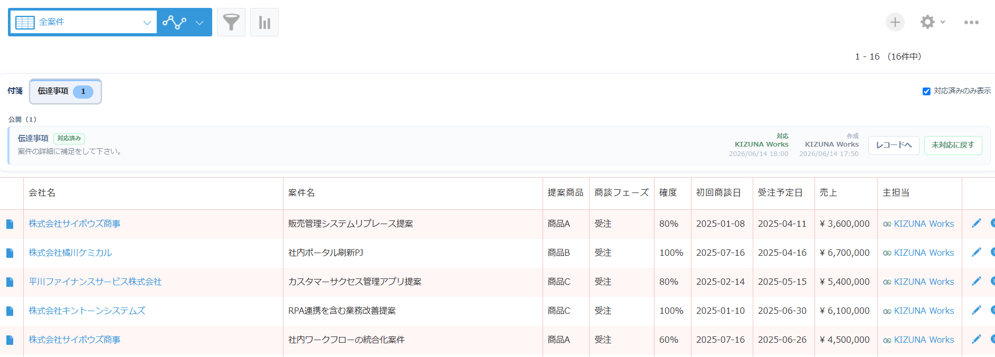This screenshot has width=995, height=357.
Task: Open record icon for 社内ポータル刷新PJ row
Action: pyautogui.click(x=10, y=253)
